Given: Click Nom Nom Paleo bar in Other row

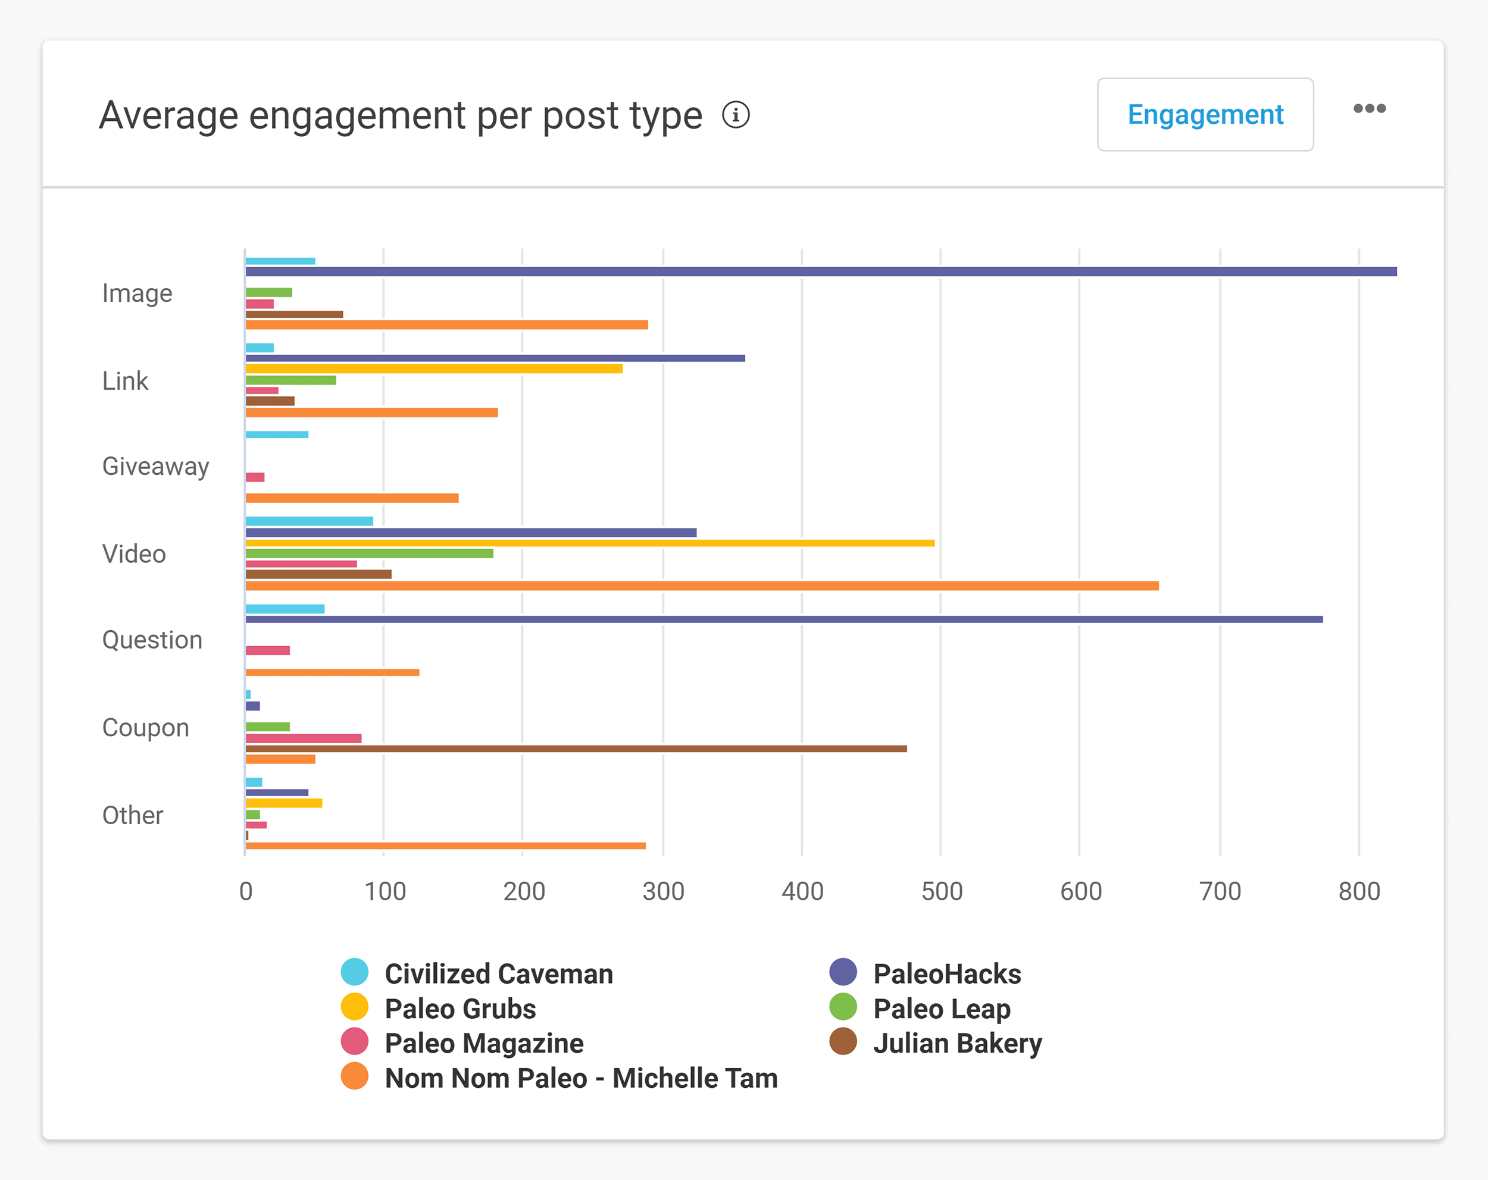Looking at the screenshot, I should click(x=446, y=846).
